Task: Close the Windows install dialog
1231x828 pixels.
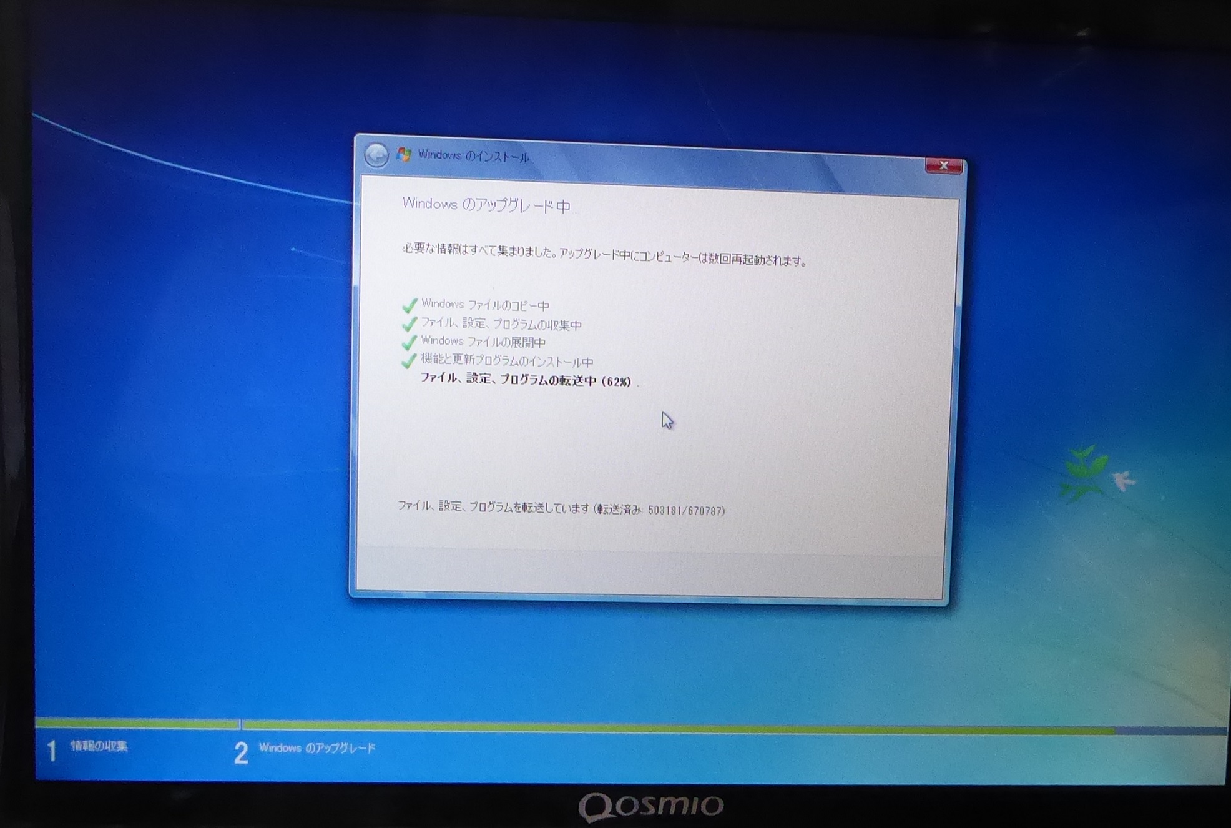Action: [943, 165]
